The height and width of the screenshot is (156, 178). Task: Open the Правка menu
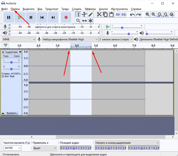tap(15, 9)
